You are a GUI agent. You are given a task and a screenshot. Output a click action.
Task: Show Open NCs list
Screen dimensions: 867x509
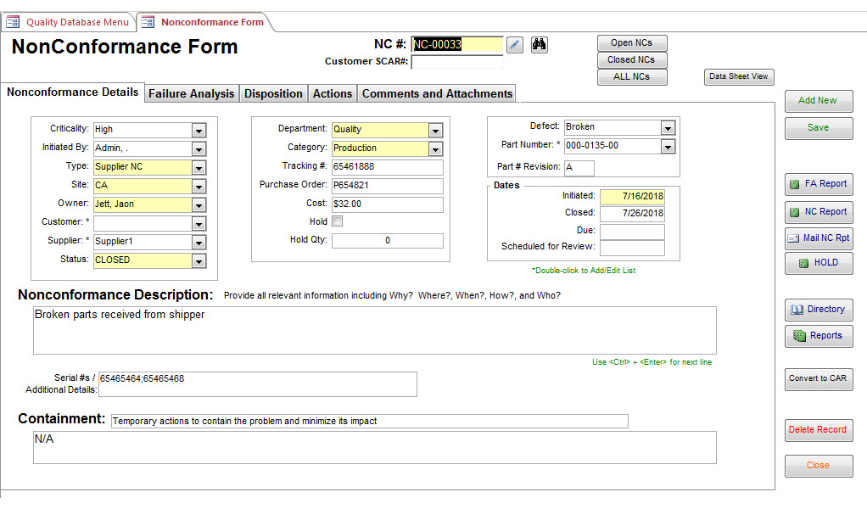coord(632,42)
